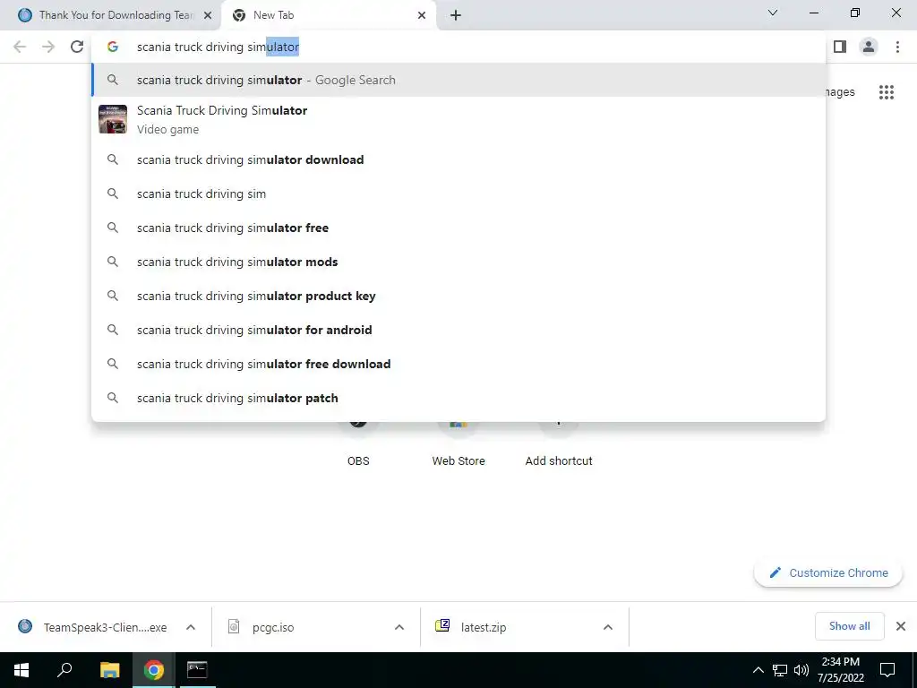The height and width of the screenshot is (688, 917).
Task: Choose 'scania truck driving simulator for android' suggestion
Action: click(458, 330)
